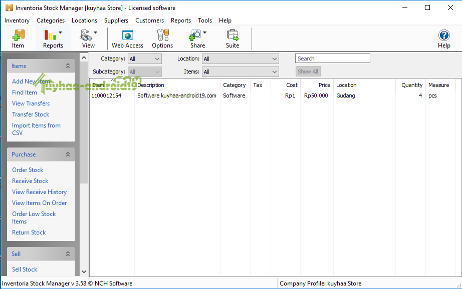Screen dimensions: 462x289
Task: Click the Receive Stock link
Action: pyautogui.click(x=30, y=181)
